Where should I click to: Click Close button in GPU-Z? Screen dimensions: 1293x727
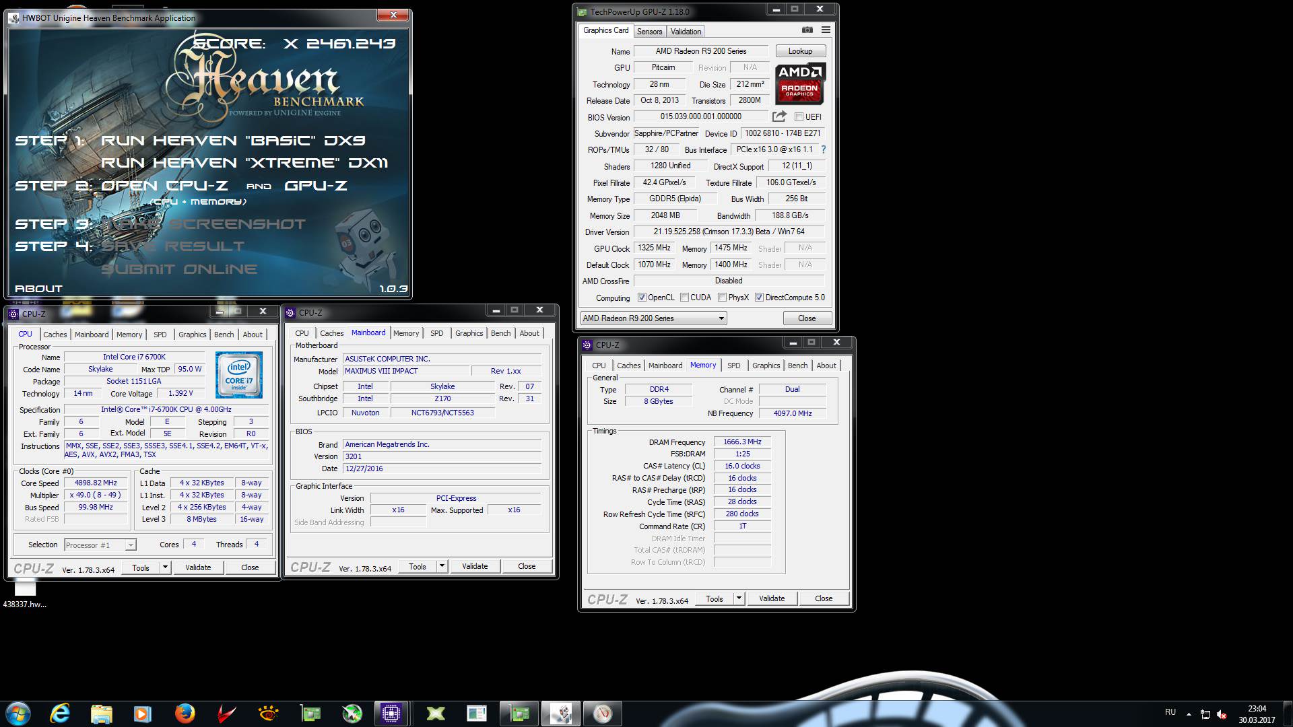[807, 318]
